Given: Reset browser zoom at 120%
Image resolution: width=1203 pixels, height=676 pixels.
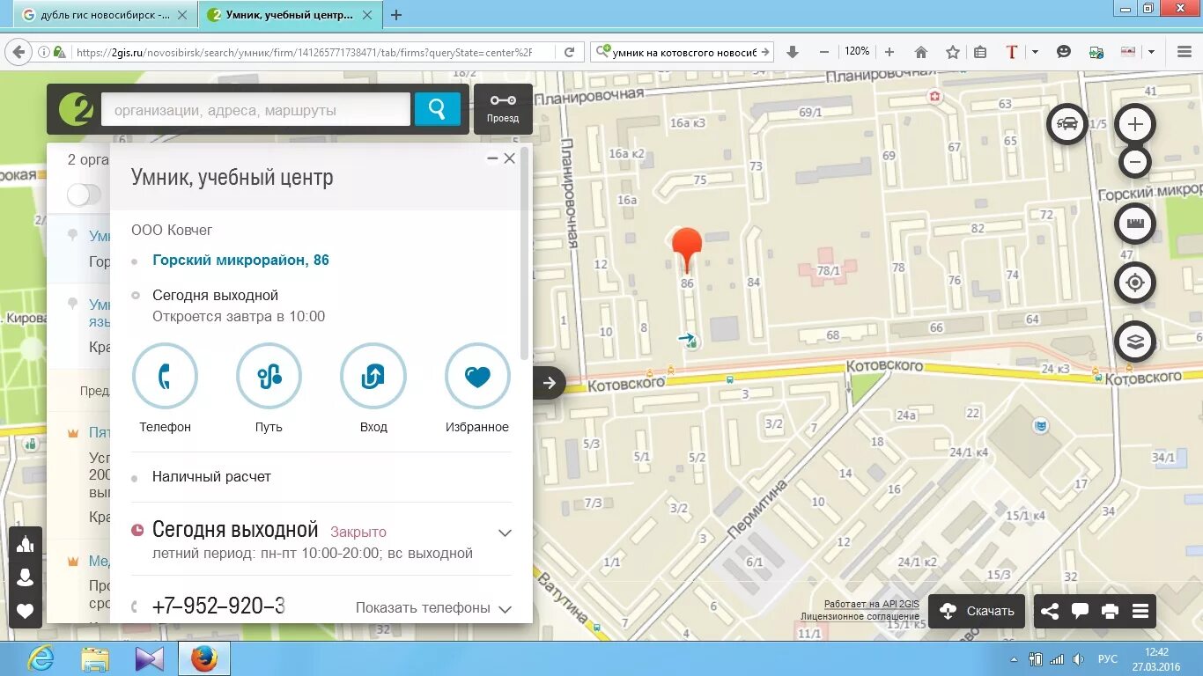Looking at the screenshot, I should pyautogui.click(x=857, y=52).
